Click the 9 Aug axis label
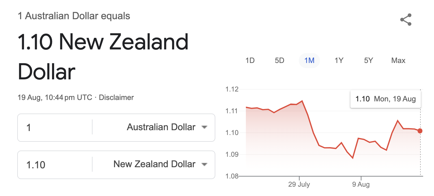This screenshot has width=434, height=196. tap(361, 185)
